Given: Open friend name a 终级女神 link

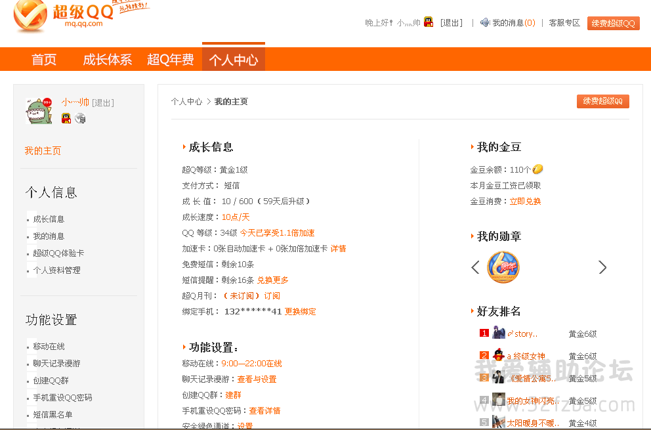Looking at the screenshot, I should [526, 356].
